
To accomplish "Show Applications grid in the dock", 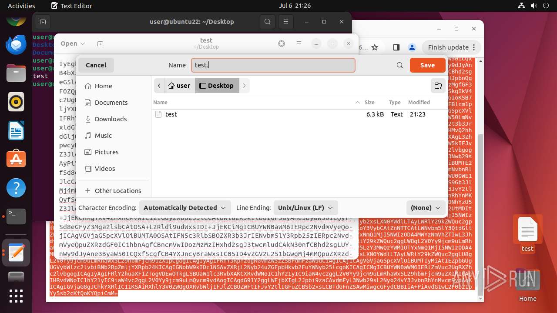I will click(x=16, y=296).
